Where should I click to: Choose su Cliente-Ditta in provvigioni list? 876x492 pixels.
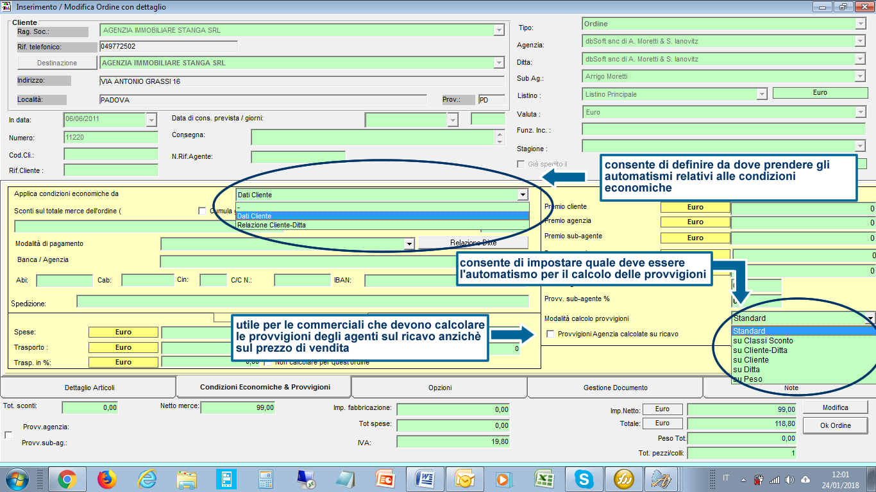(804, 350)
